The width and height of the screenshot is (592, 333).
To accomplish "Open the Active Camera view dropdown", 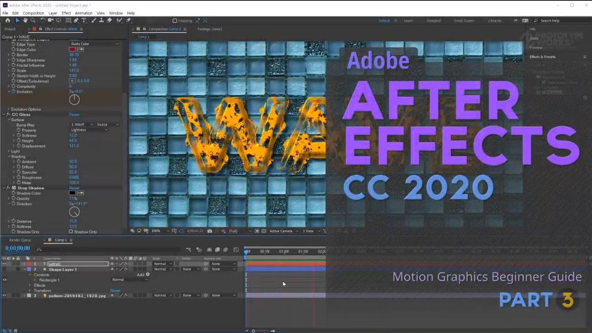I will point(283,231).
